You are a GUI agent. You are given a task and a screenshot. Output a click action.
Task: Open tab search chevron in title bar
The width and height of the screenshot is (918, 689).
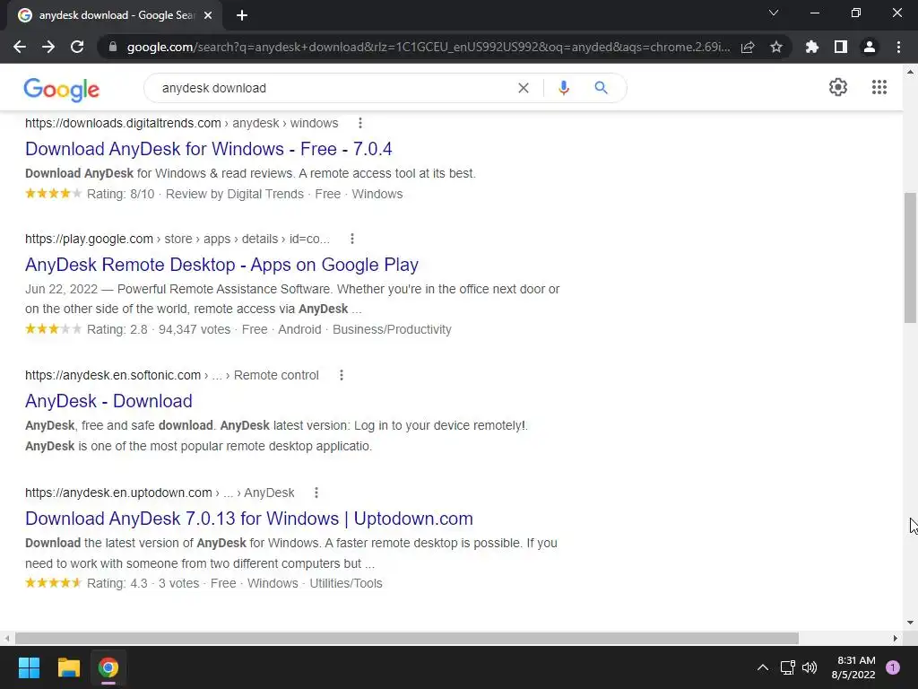tap(774, 13)
